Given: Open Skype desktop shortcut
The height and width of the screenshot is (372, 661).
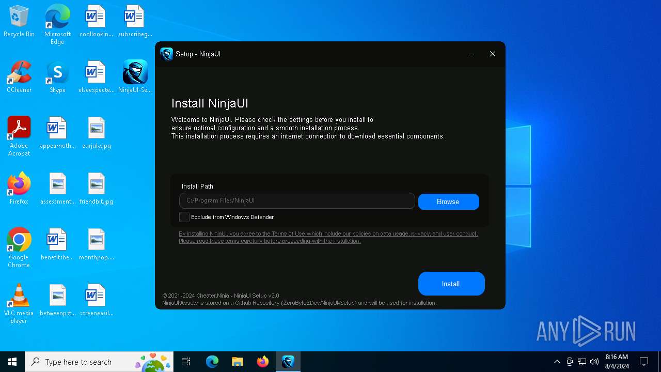Looking at the screenshot, I should (x=57, y=78).
